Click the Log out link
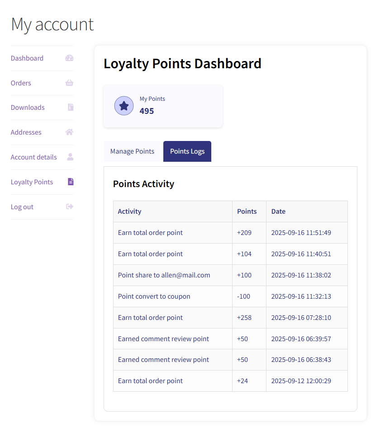Image resolution: width=385 pixels, height=427 pixels. tap(22, 207)
